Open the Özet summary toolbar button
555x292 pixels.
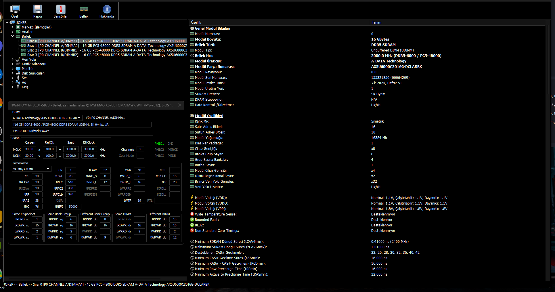(x=15, y=12)
